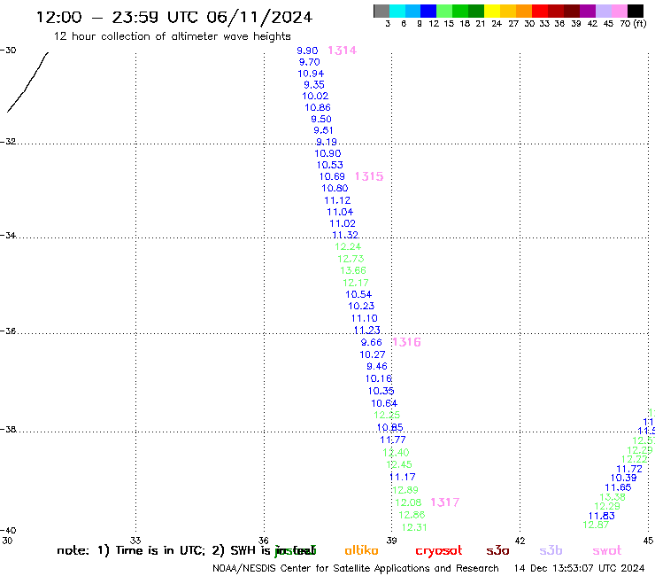Select the wave height value 10.16

tap(379, 378)
